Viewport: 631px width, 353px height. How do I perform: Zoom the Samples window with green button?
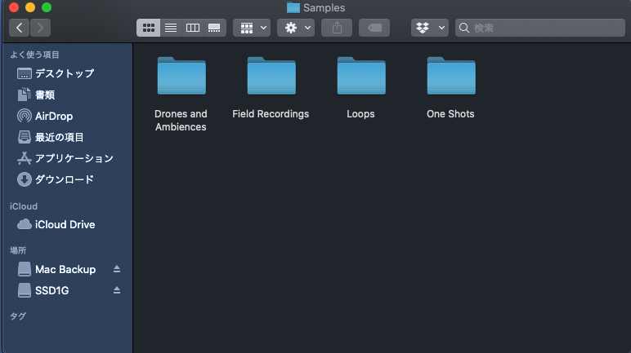tap(47, 7)
